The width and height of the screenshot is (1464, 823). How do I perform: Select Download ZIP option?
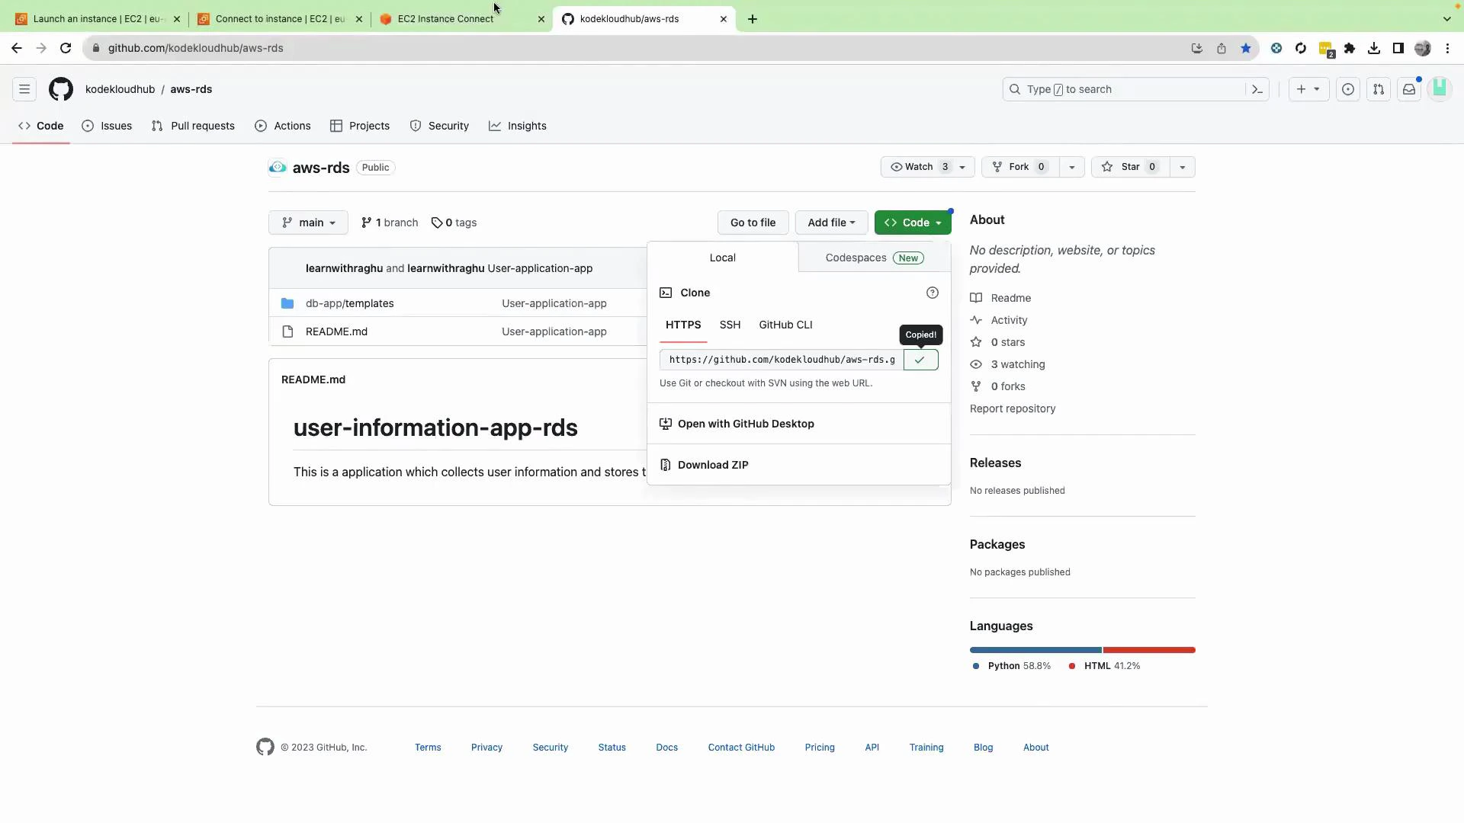(713, 465)
